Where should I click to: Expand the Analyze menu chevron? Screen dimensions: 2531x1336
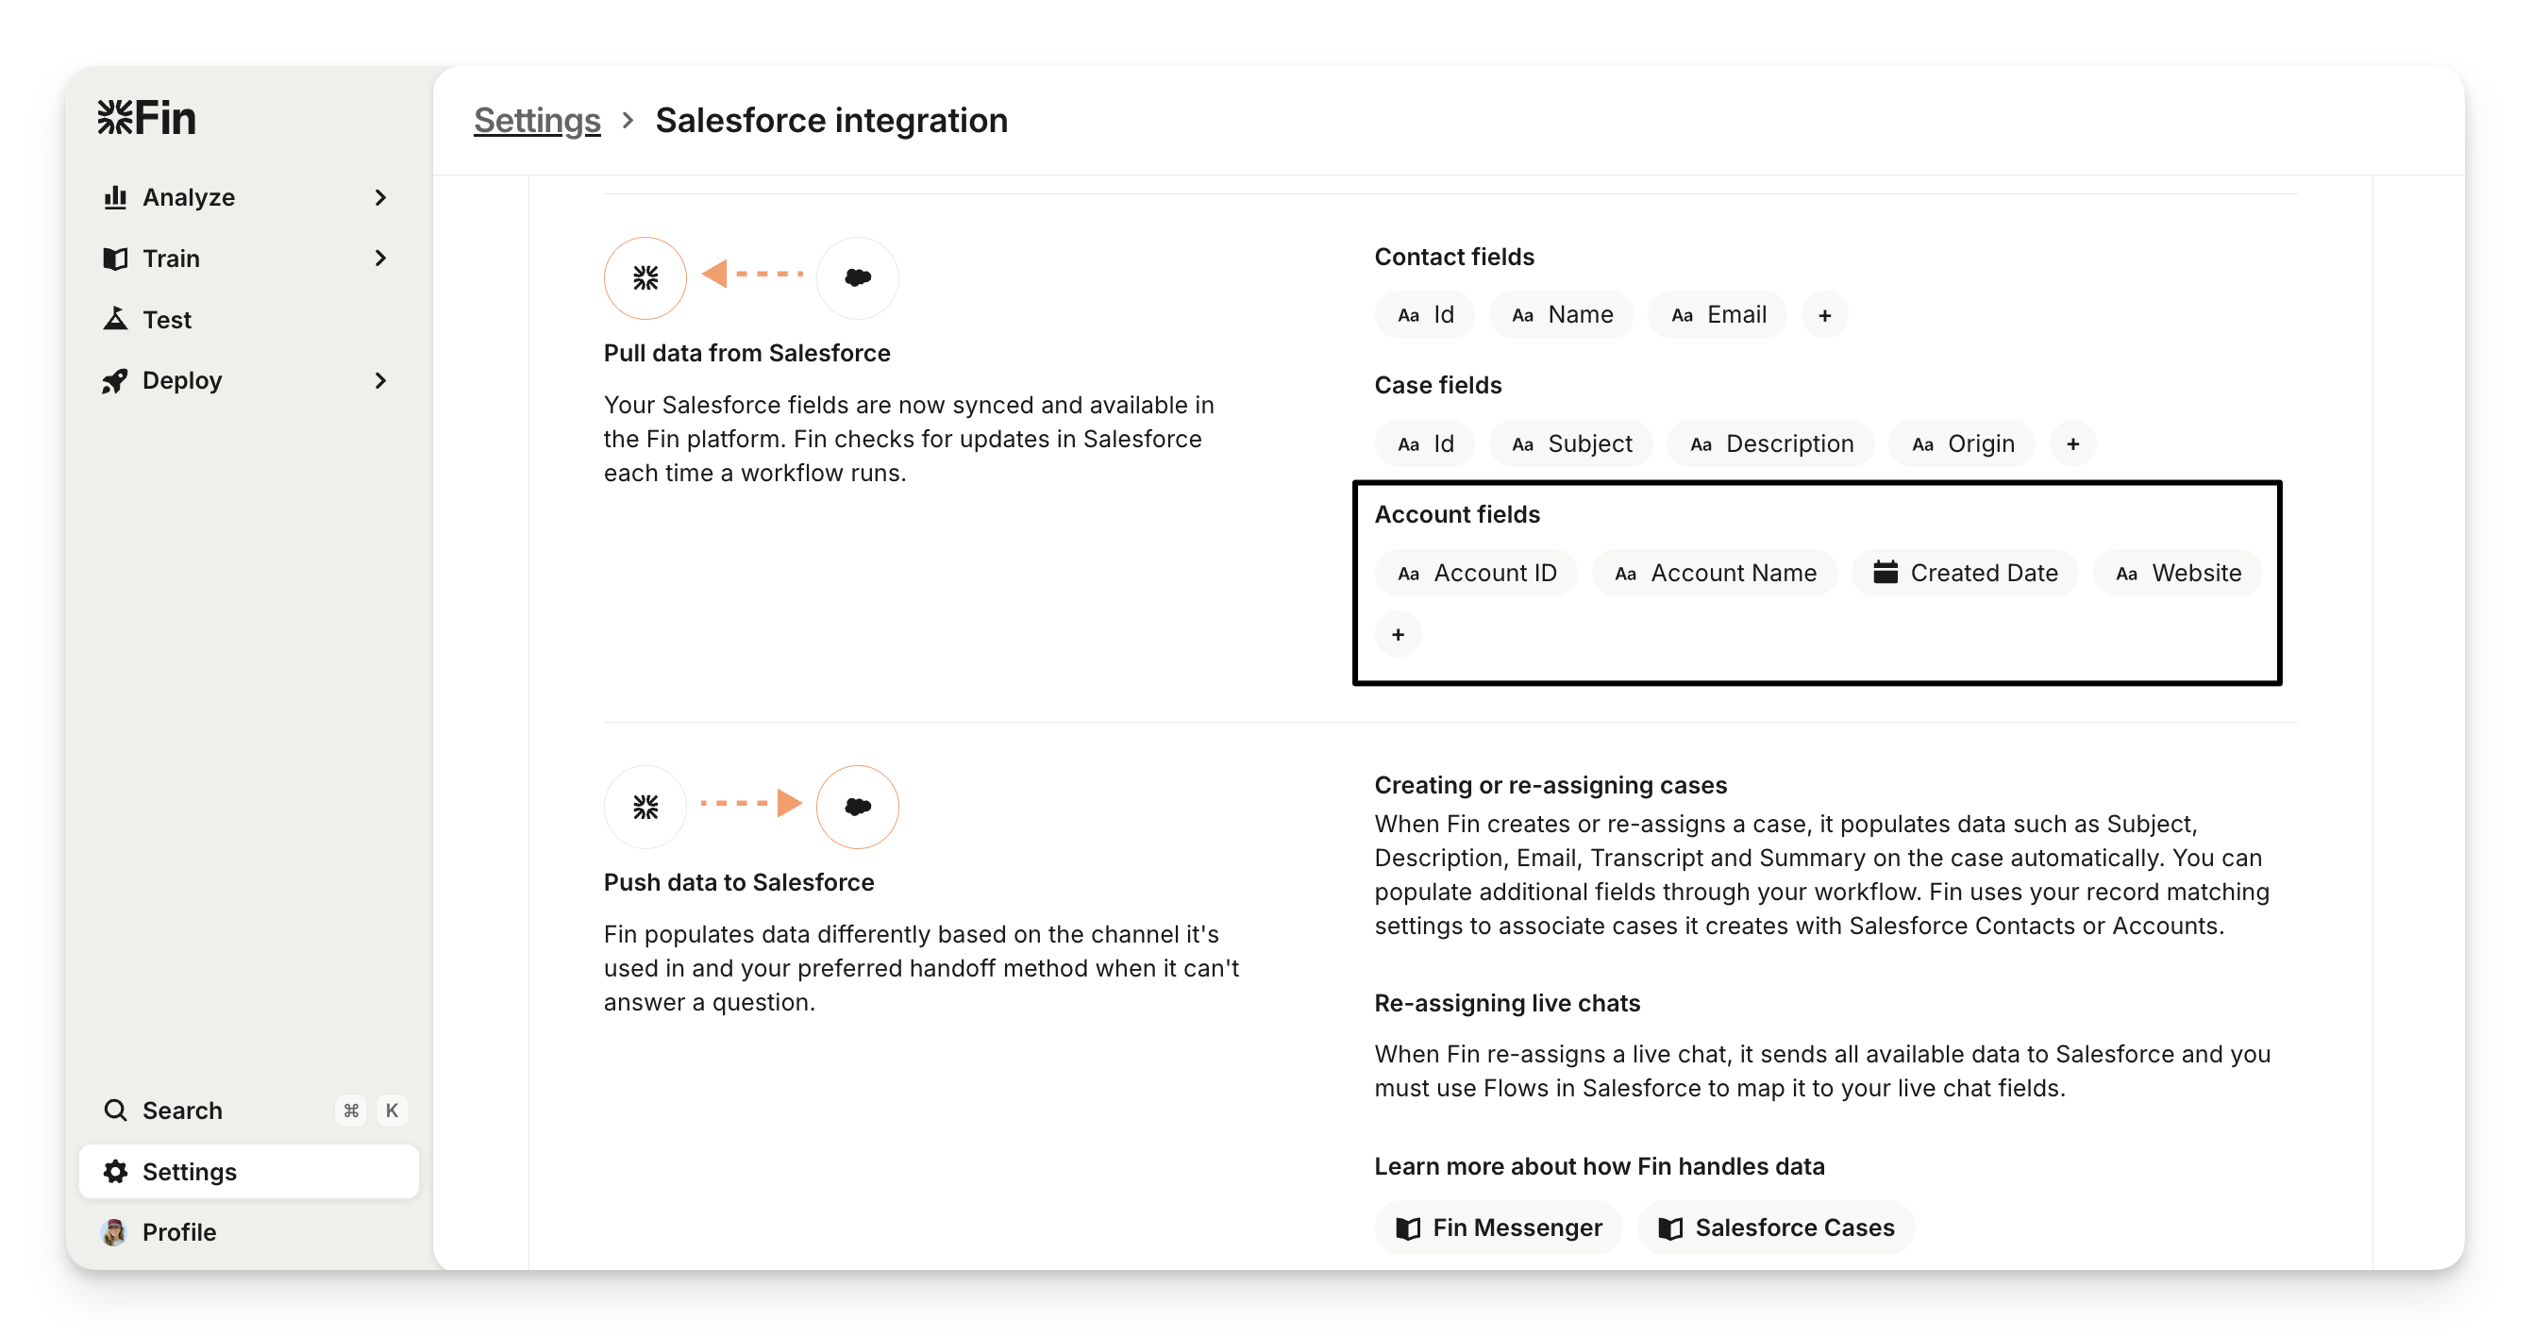pos(381,197)
